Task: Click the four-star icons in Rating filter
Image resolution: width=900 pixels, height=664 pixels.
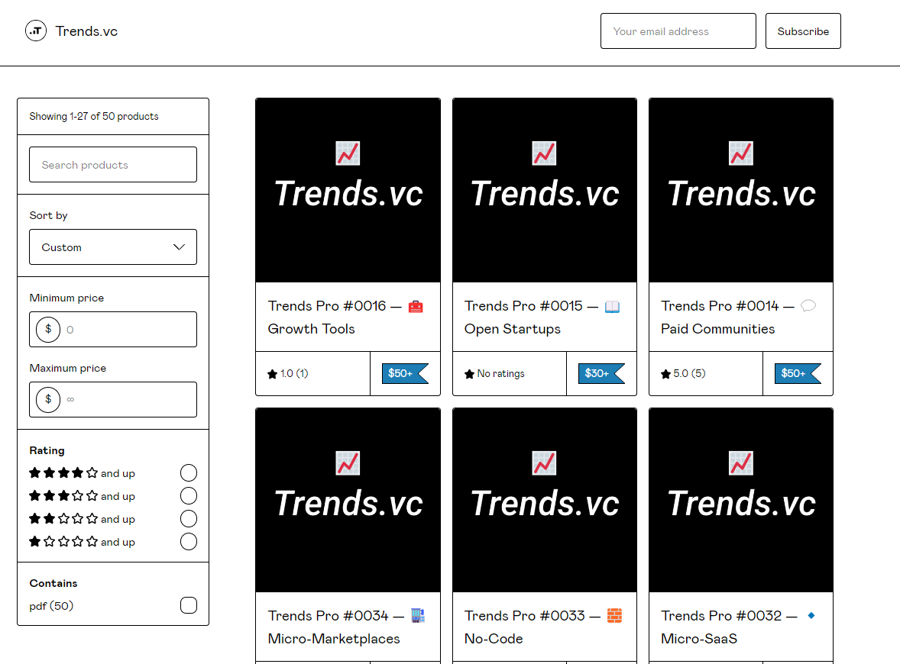Action: click(63, 473)
